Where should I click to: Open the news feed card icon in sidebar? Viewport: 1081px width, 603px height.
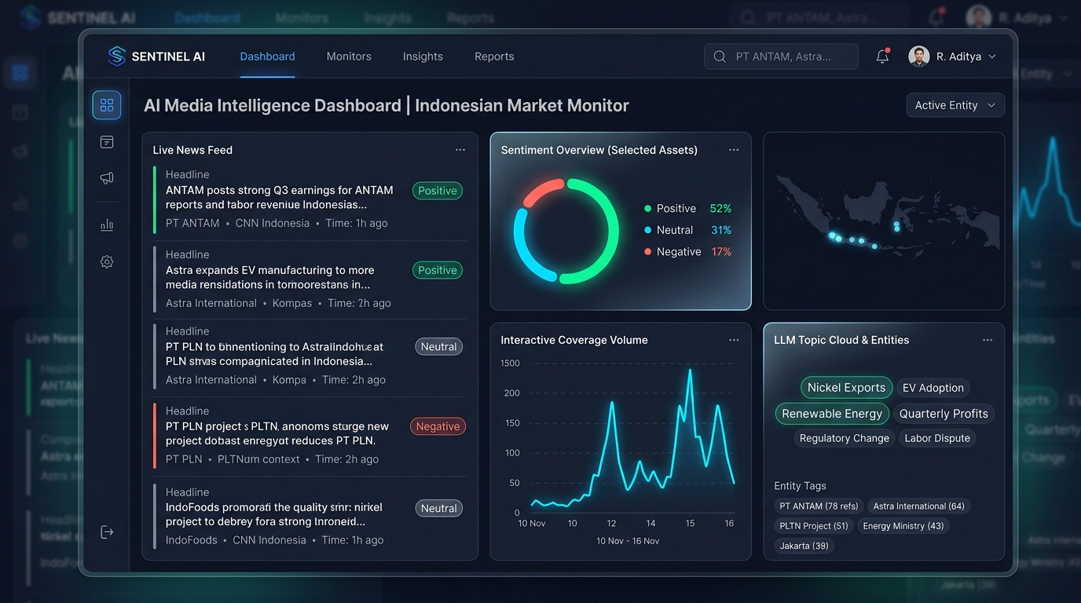pos(107,142)
